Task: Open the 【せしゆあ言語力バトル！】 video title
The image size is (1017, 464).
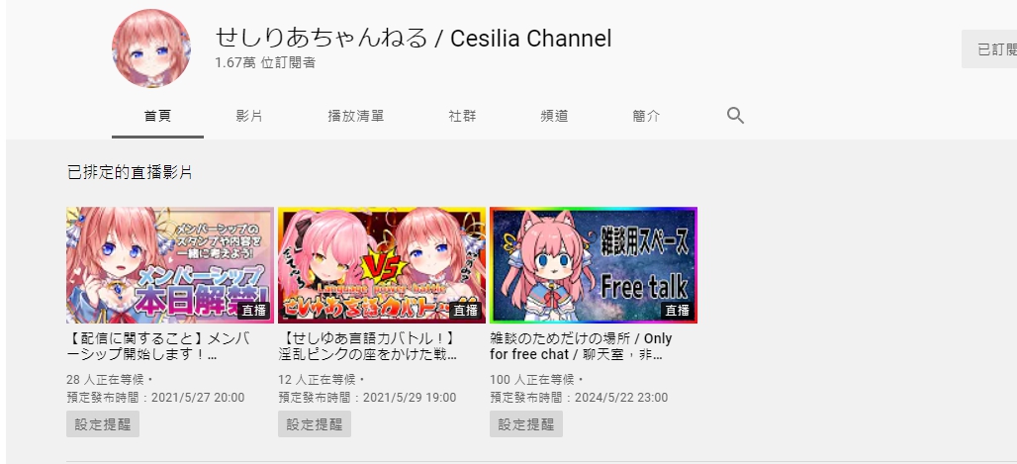Action: pyautogui.click(x=368, y=346)
